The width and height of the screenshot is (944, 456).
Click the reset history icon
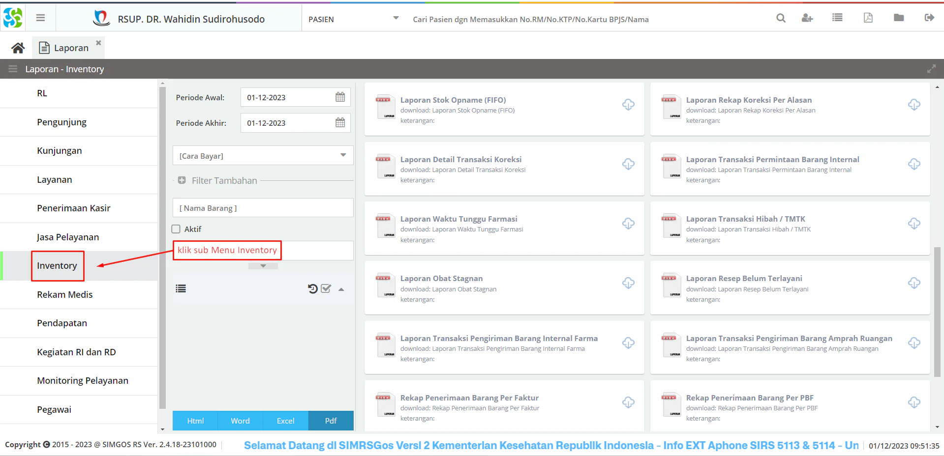click(312, 288)
